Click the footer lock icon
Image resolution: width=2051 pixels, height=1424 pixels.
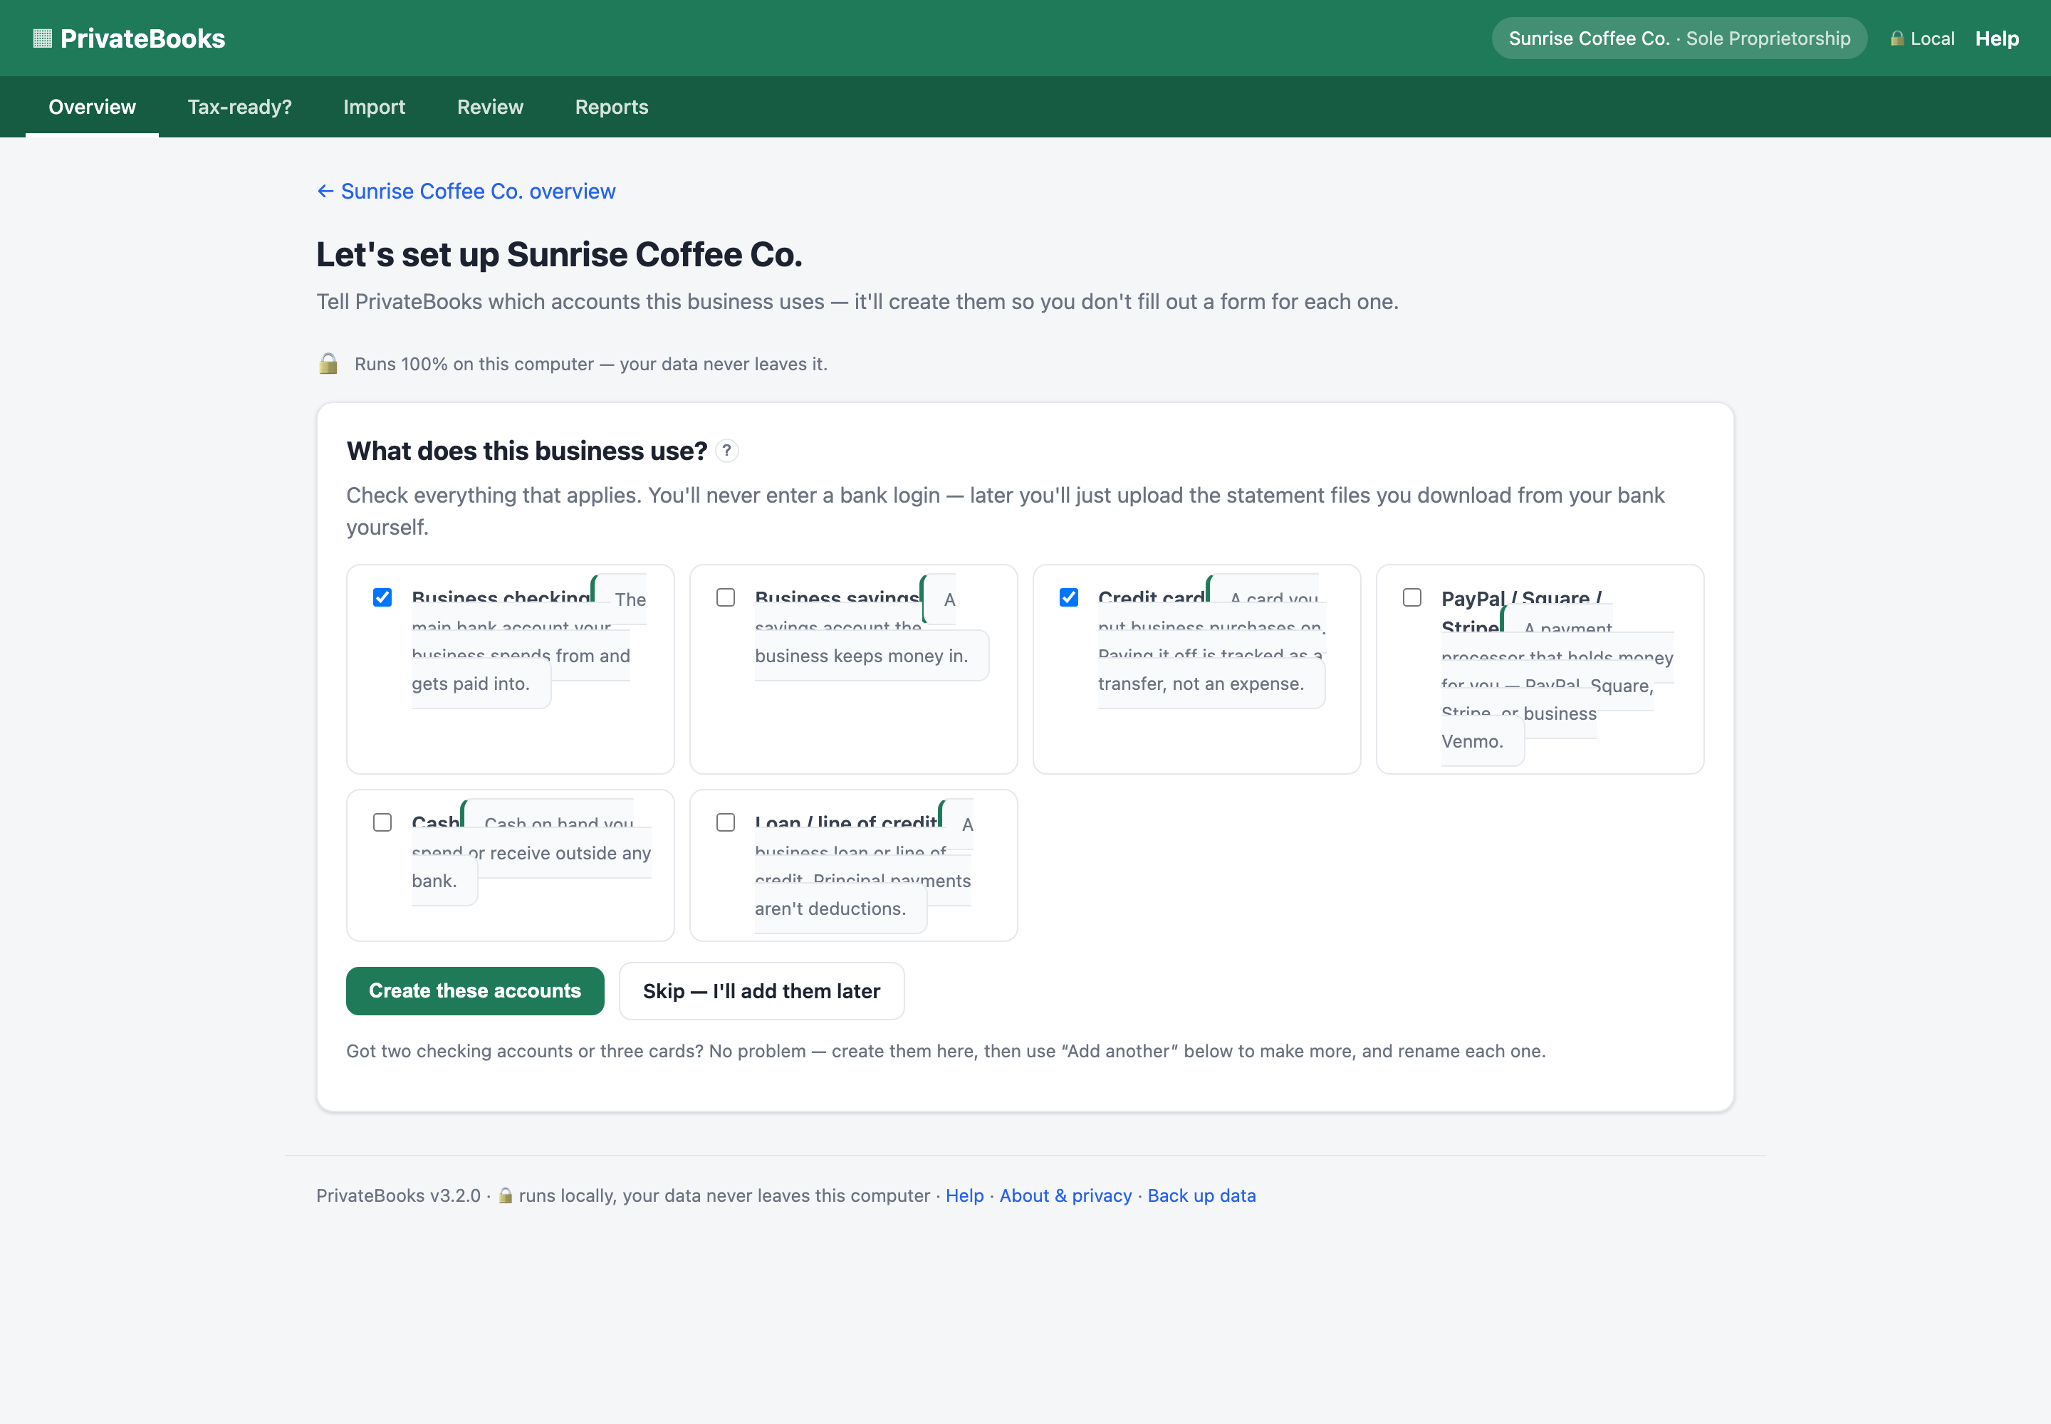[505, 1195]
